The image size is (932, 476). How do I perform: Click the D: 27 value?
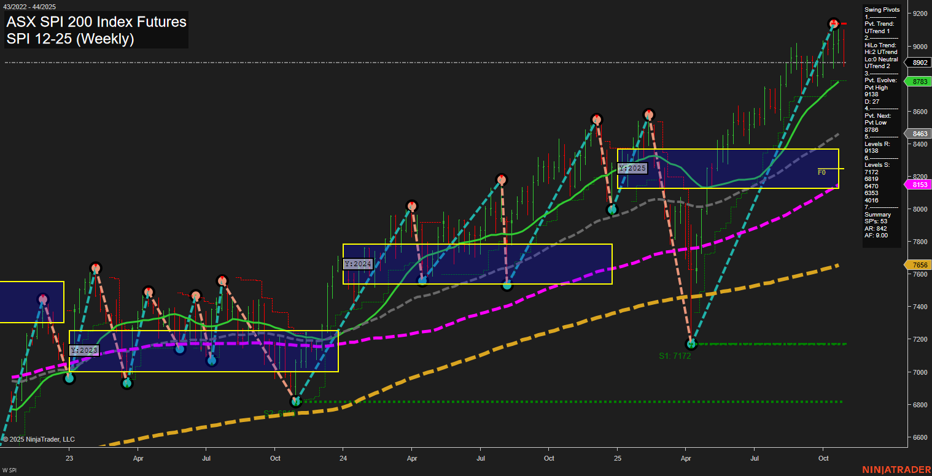[871, 101]
